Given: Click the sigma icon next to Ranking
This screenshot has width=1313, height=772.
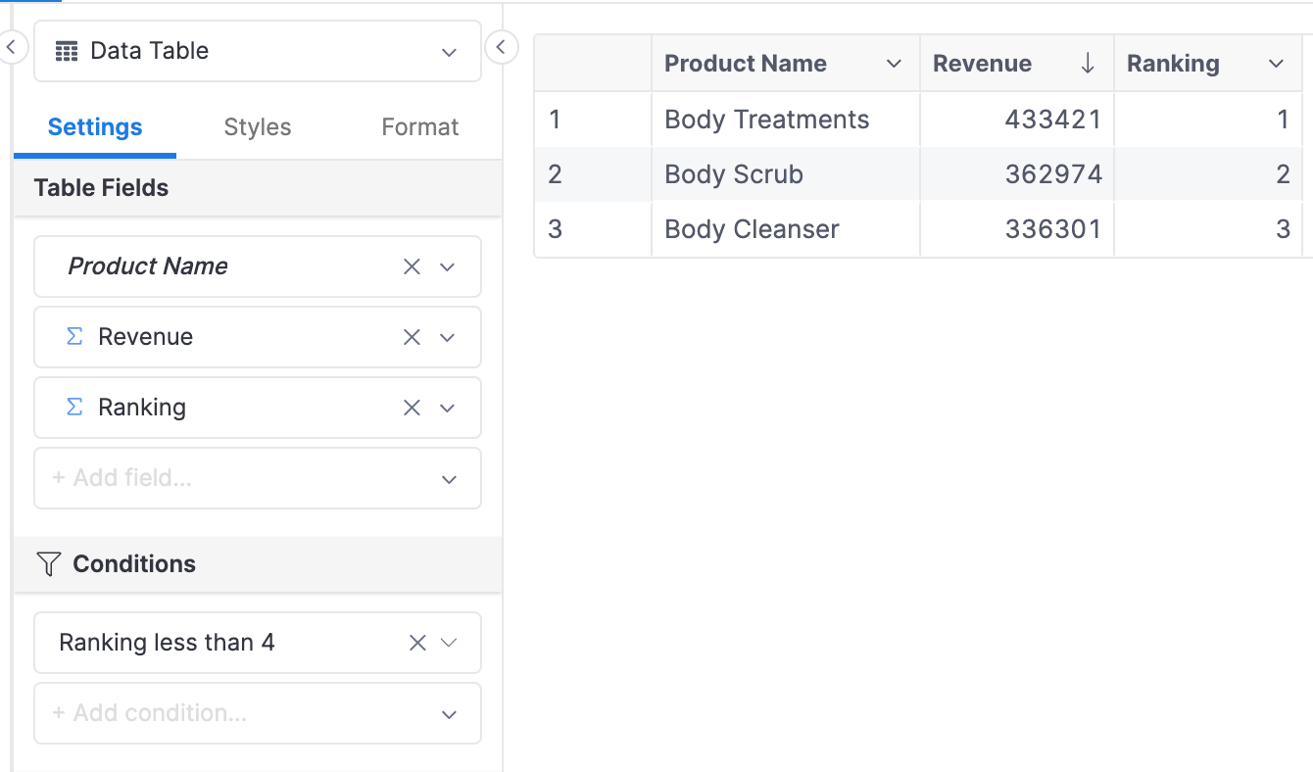Looking at the screenshot, I should [74, 407].
